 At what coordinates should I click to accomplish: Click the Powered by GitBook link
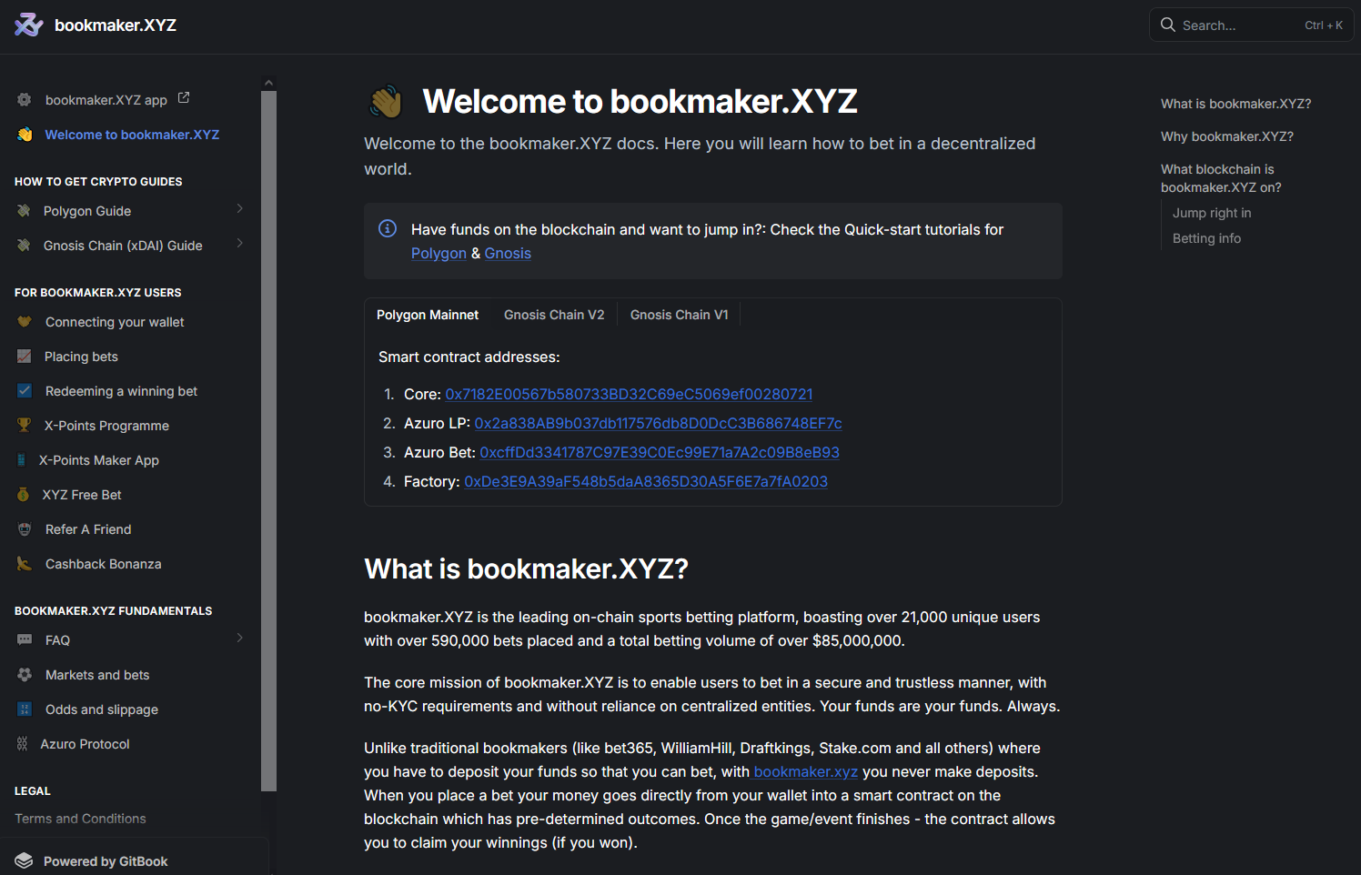tap(106, 861)
